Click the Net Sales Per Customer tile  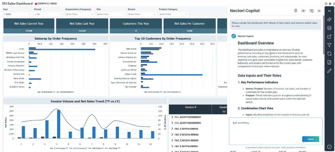pyautogui.click(x=190, y=26)
